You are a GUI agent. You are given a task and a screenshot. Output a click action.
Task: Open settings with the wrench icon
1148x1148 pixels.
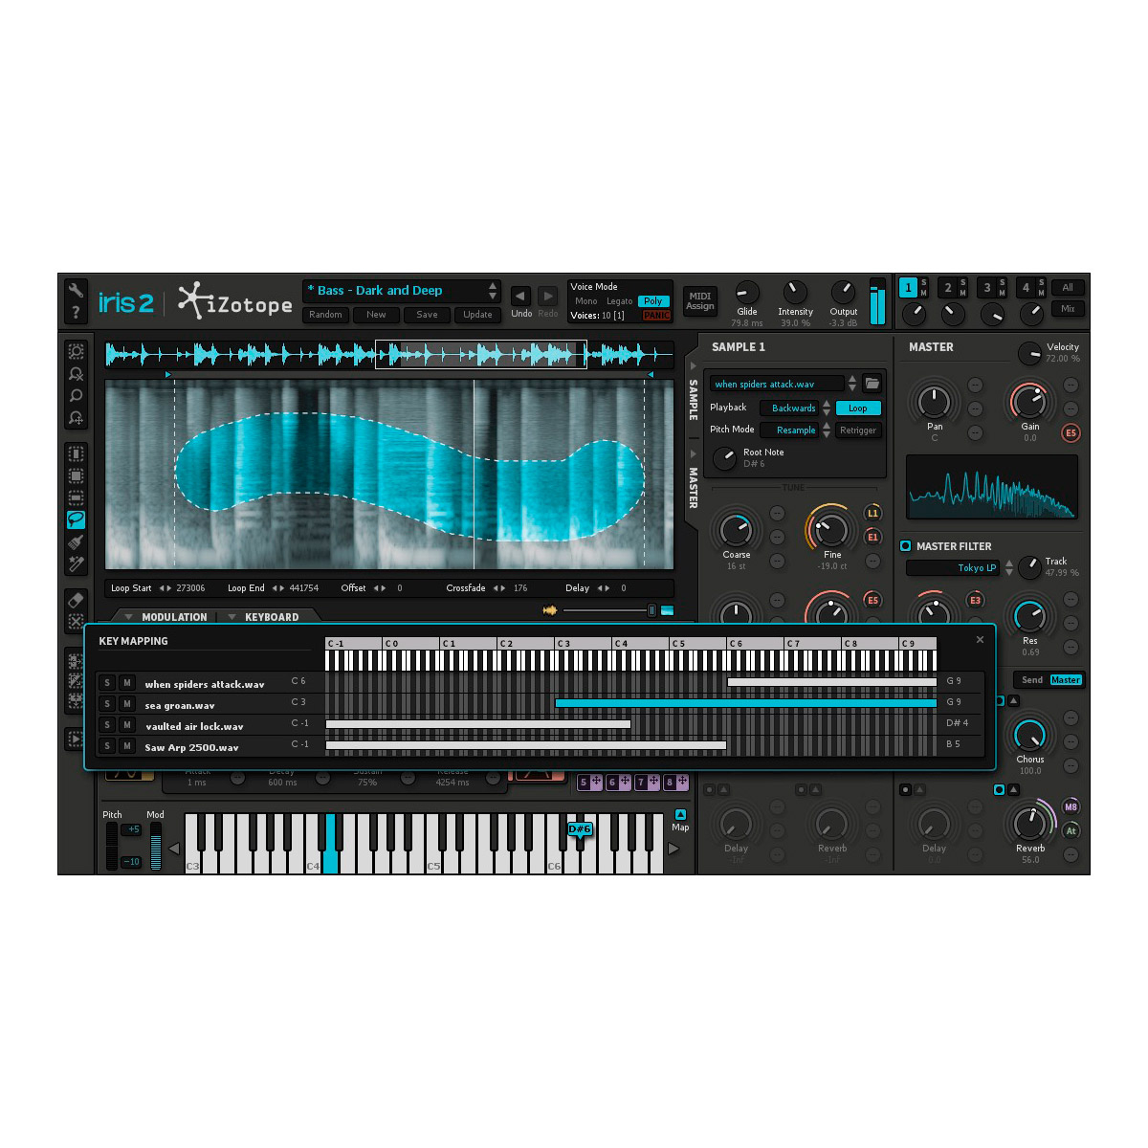(x=76, y=290)
